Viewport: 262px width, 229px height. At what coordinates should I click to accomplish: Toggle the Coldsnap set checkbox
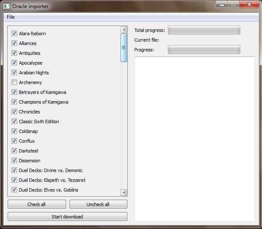14,131
